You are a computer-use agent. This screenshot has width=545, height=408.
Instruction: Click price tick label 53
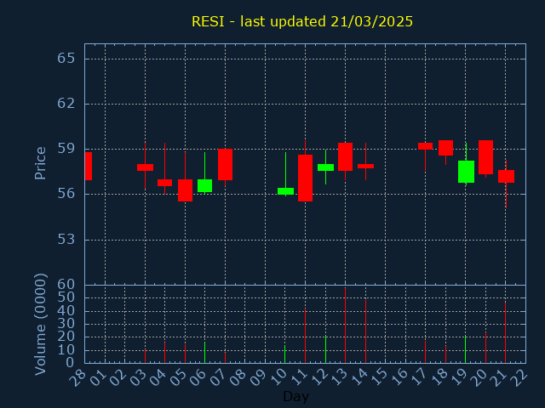66,240
